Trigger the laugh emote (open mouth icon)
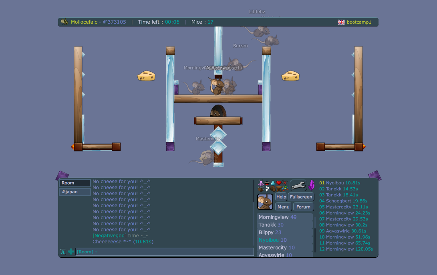437x275 pixels. coord(267,183)
